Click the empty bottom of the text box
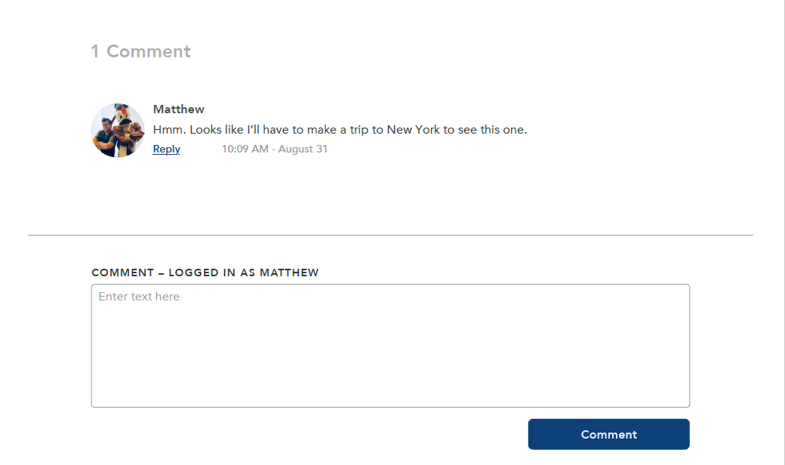This screenshot has width=785, height=465. [x=390, y=386]
